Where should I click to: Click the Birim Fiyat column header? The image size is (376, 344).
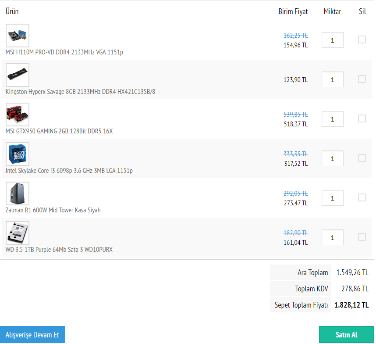pyautogui.click(x=293, y=11)
